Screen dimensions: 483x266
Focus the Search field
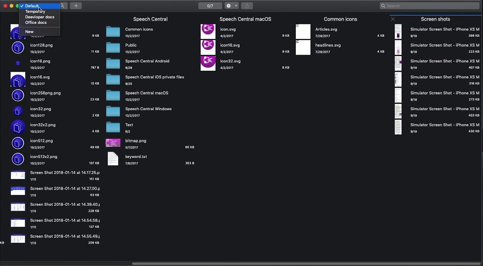[x=430, y=6]
